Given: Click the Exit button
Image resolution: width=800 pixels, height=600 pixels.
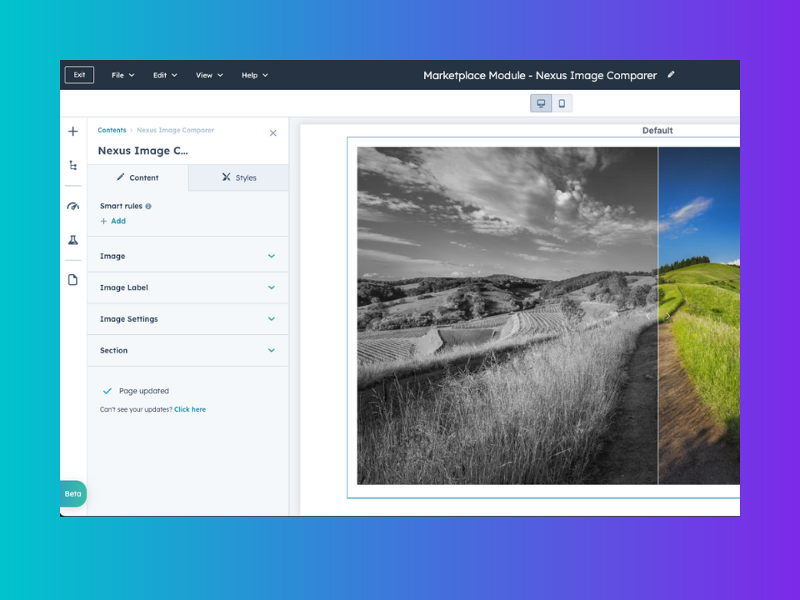Looking at the screenshot, I should pyautogui.click(x=79, y=75).
